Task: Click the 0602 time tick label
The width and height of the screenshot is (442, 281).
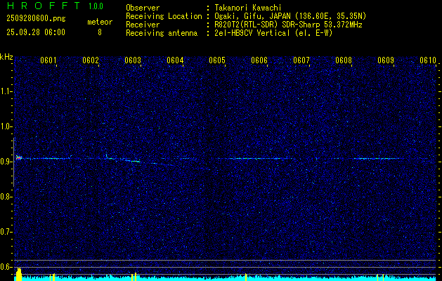Action: pos(91,60)
